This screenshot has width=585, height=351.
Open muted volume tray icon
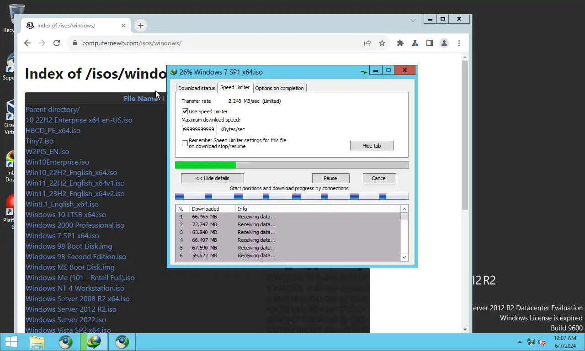(542, 342)
